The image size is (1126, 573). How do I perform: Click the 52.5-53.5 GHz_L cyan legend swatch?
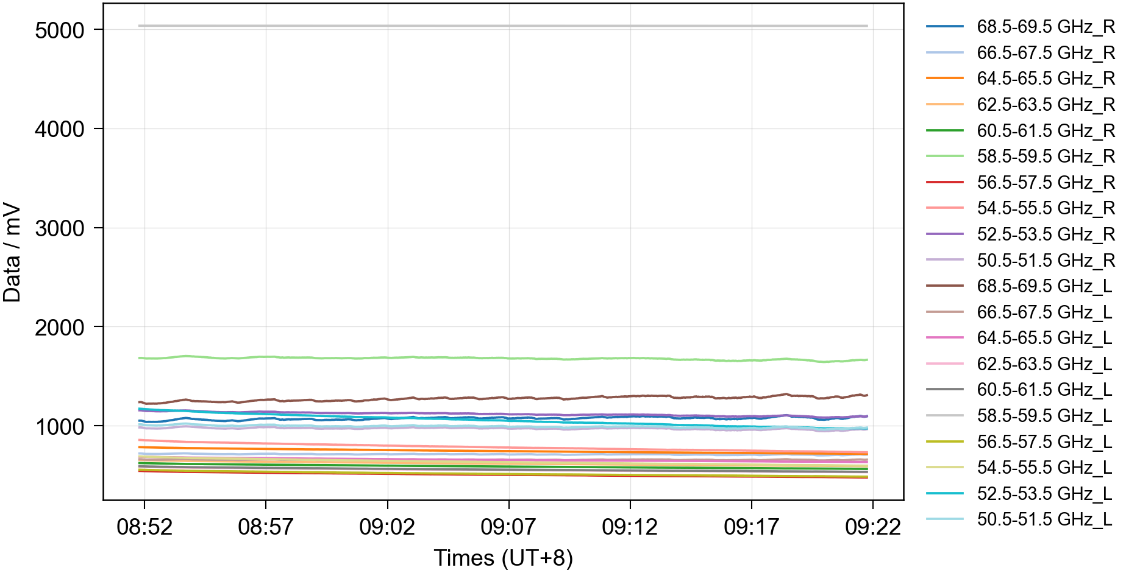(944, 493)
